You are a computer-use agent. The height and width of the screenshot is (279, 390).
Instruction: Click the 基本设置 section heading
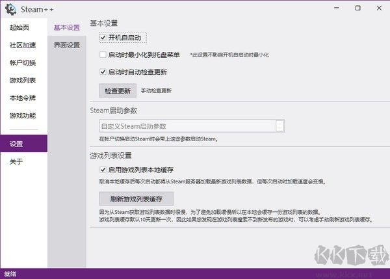104,23
